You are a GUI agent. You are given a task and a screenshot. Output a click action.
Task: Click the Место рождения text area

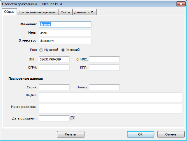point(110,109)
